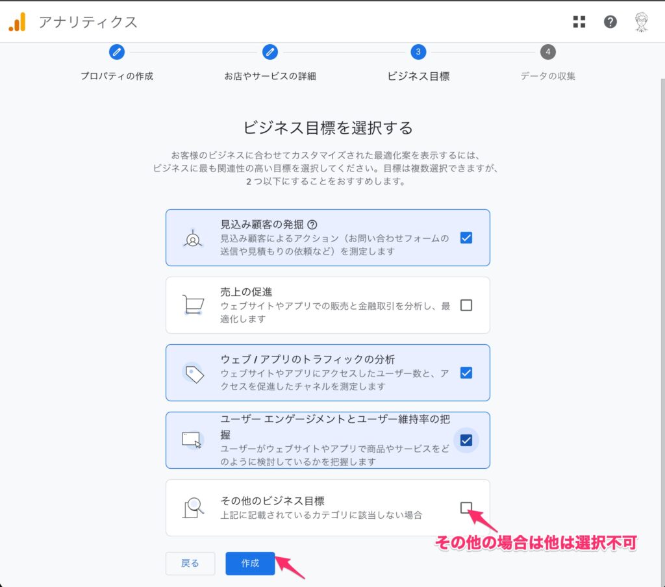Enable the 売上の促進 checkbox
The height and width of the screenshot is (587, 665).
pyautogui.click(x=466, y=305)
